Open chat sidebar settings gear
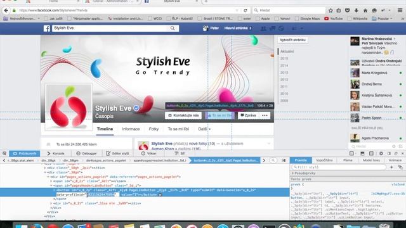The height and width of the screenshot is (228, 406). pos(394,146)
